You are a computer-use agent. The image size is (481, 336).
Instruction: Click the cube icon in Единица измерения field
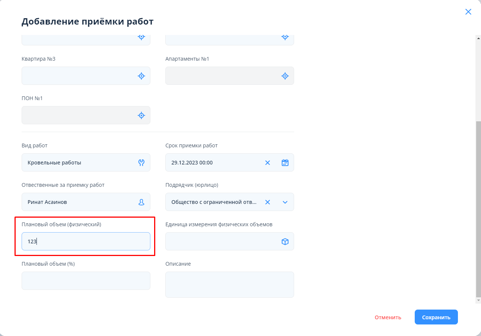285,241
